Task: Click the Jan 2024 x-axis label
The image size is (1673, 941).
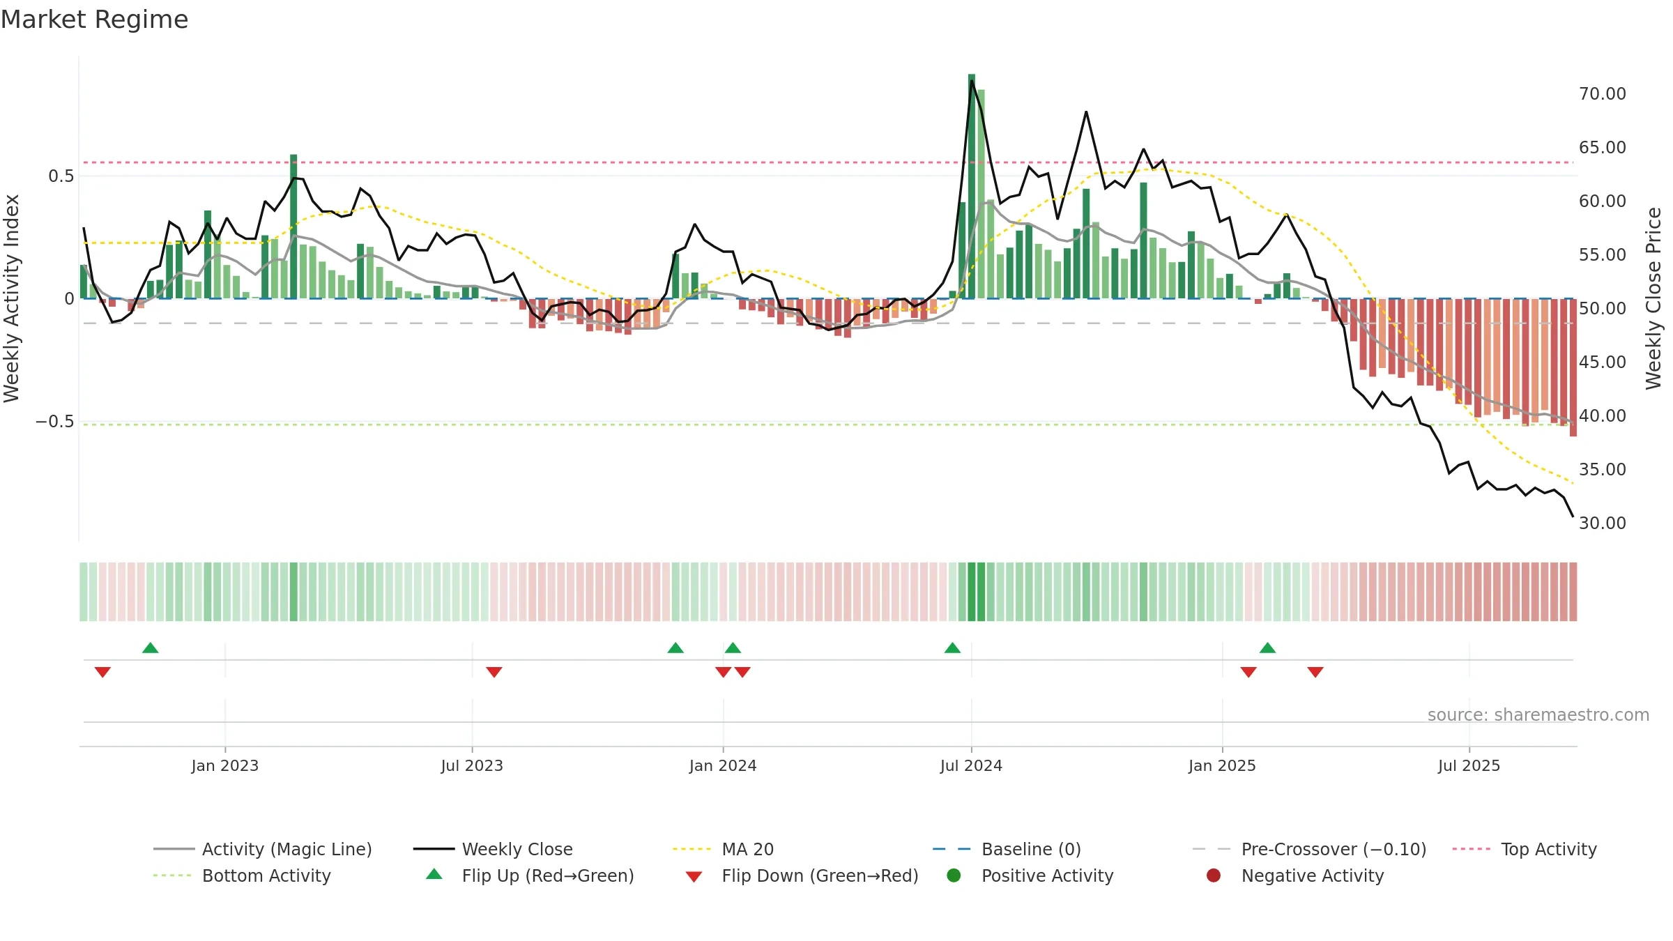Action: (723, 765)
